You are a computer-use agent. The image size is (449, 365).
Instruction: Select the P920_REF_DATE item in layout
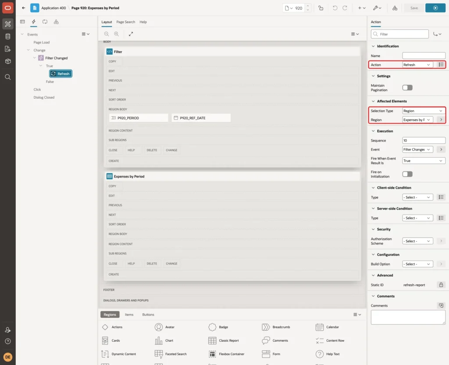coord(201,118)
